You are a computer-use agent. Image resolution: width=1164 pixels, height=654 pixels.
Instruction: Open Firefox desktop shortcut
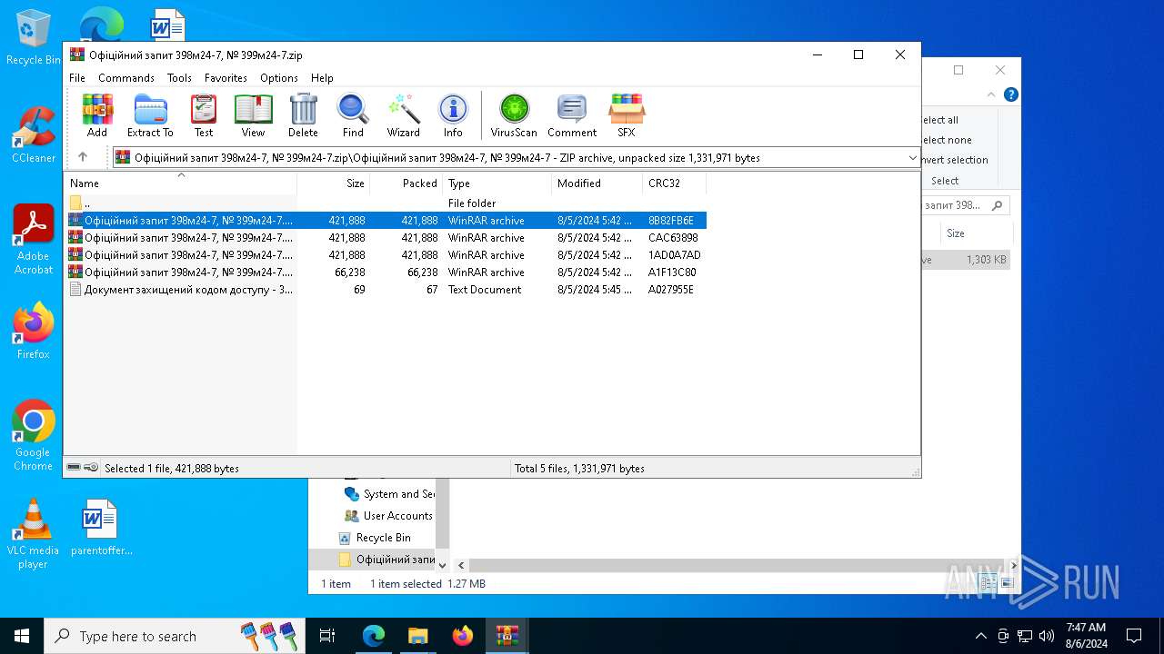34,332
